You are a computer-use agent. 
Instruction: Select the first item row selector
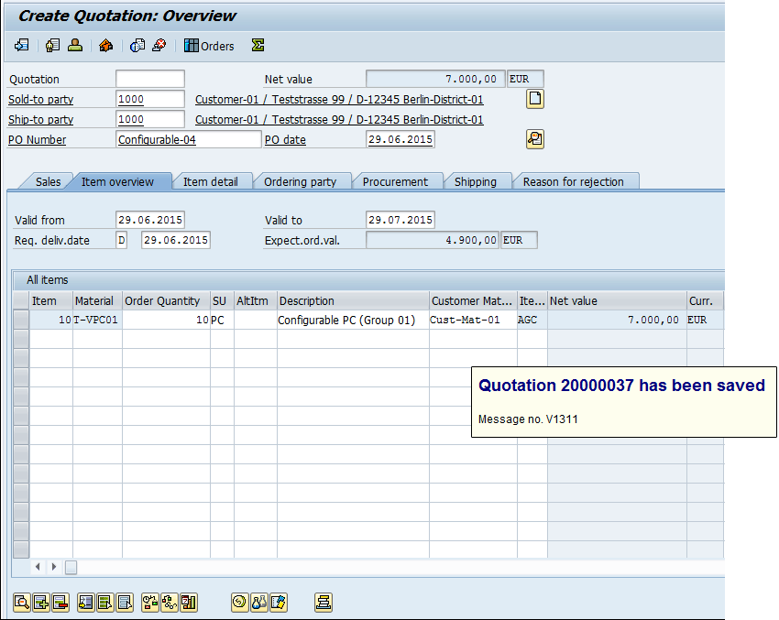[x=21, y=320]
